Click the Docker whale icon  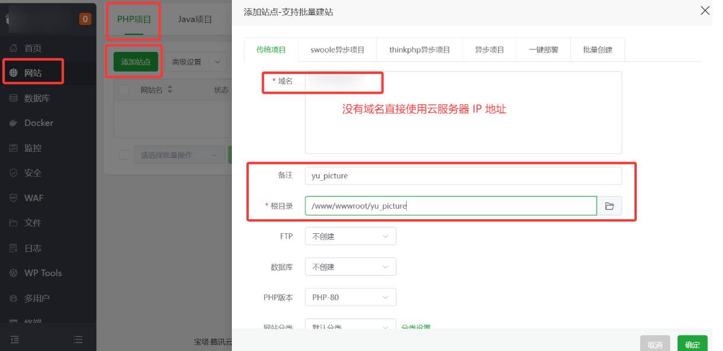13,123
